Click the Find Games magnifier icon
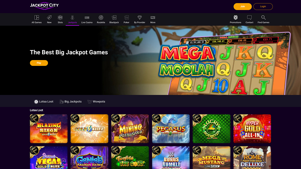The height and width of the screenshot is (169, 301). click(263, 18)
